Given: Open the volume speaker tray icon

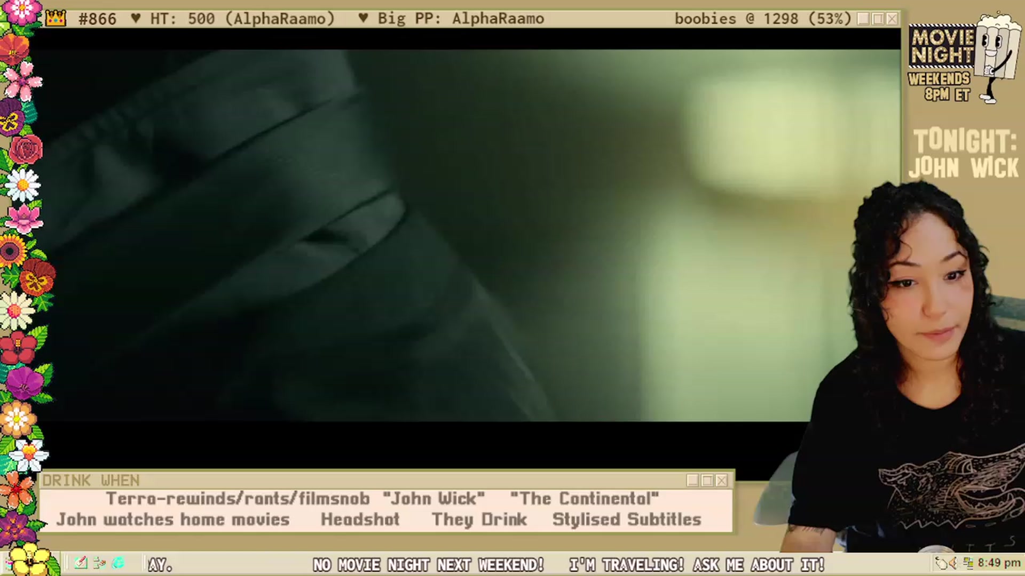Looking at the screenshot, I should (x=953, y=563).
